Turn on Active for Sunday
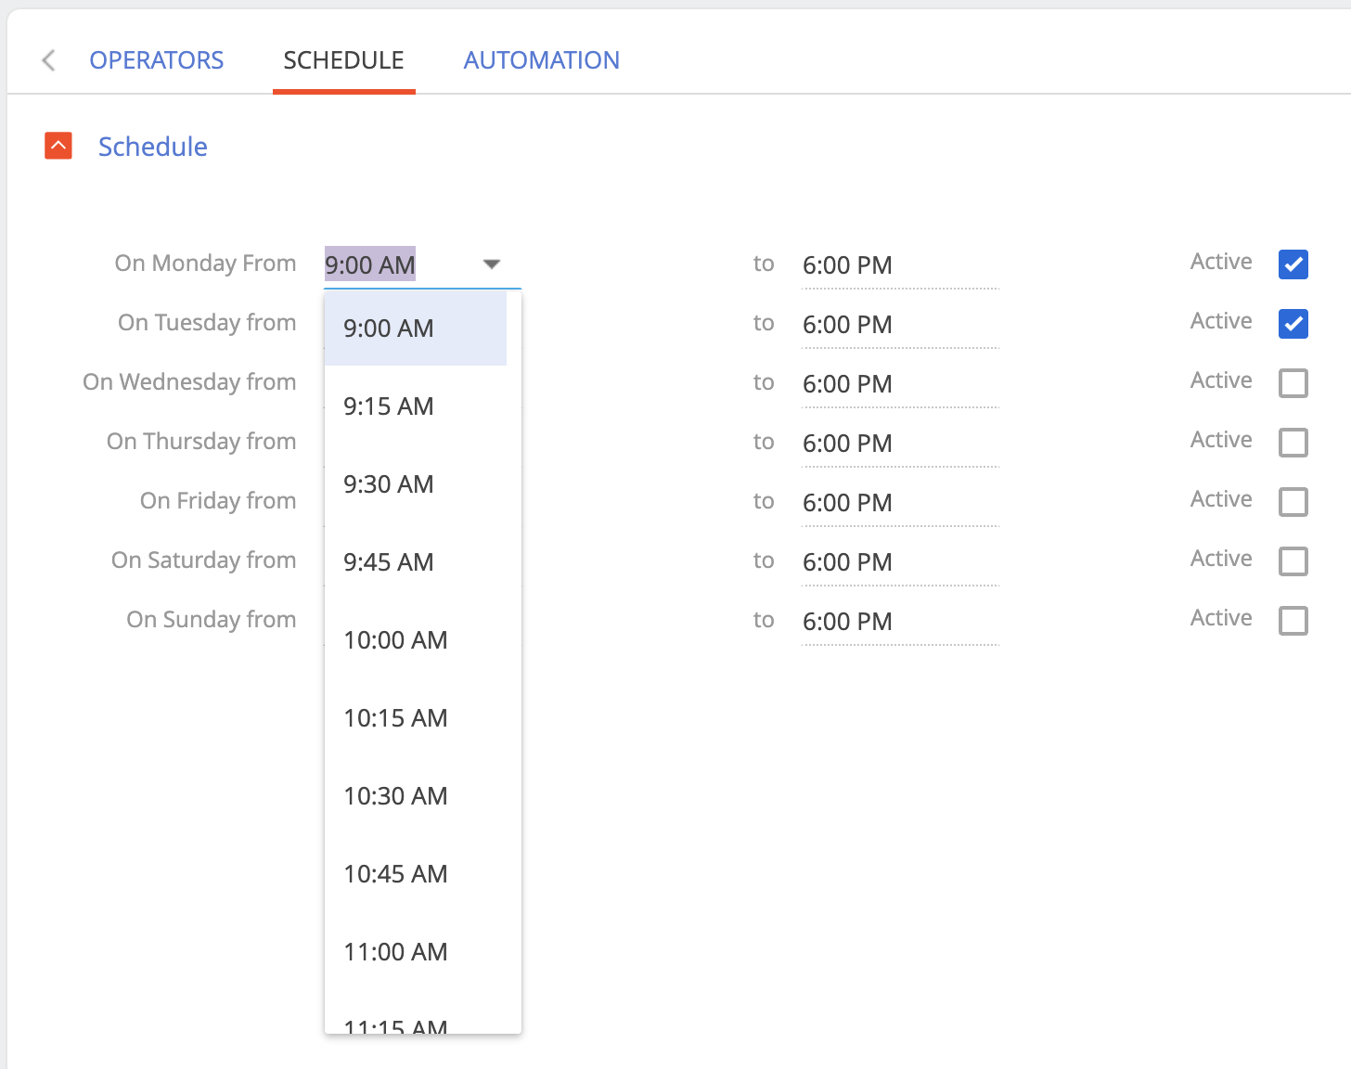 point(1293,621)
